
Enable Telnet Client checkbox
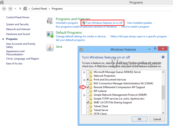coord(88,106)
